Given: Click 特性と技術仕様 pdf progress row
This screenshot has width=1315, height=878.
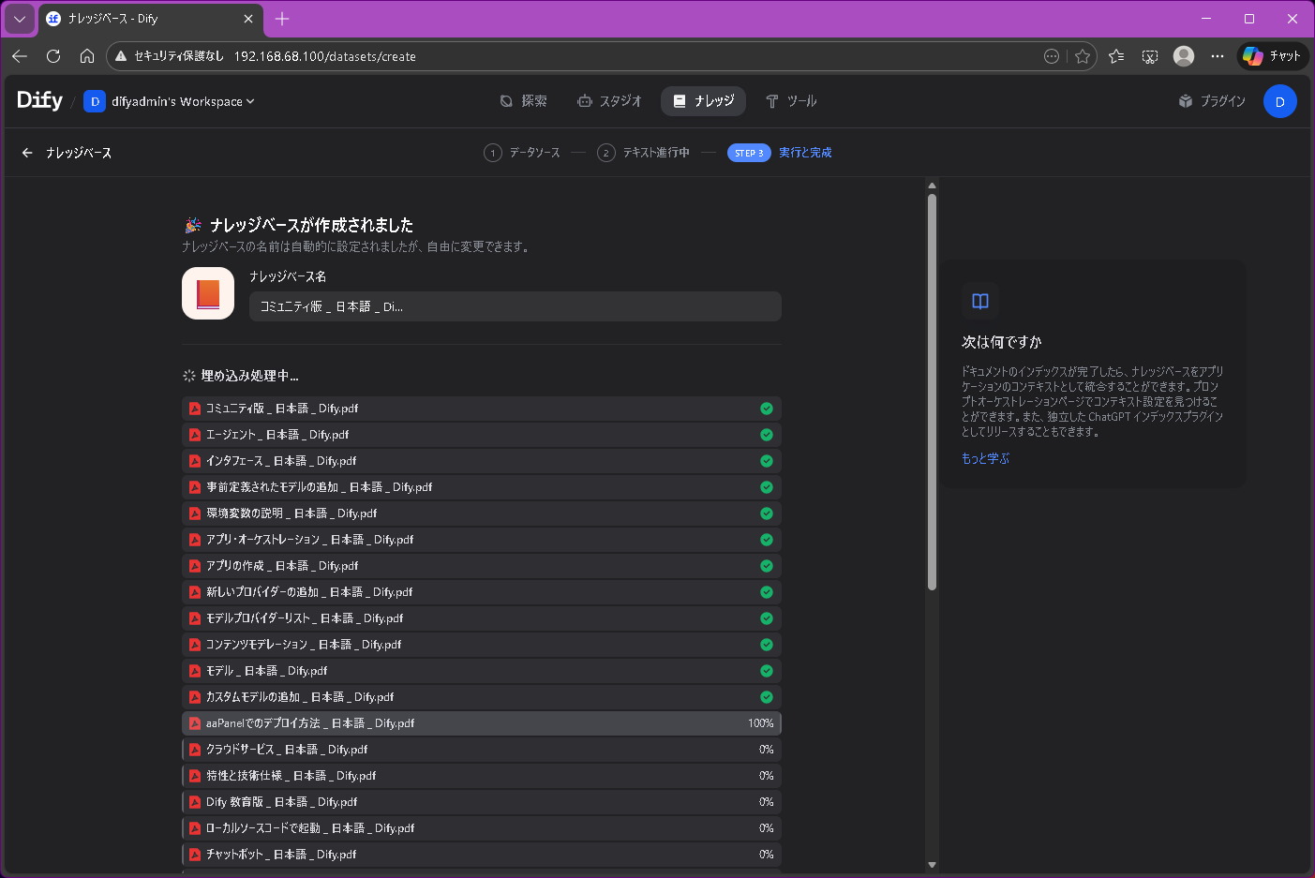Looking at the screenshot, I should coord(482,776).
